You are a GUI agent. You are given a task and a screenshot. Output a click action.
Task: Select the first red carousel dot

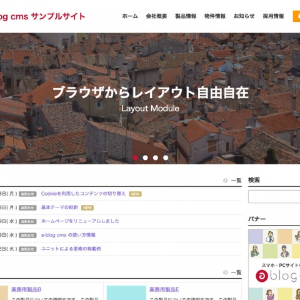(135, 157)
